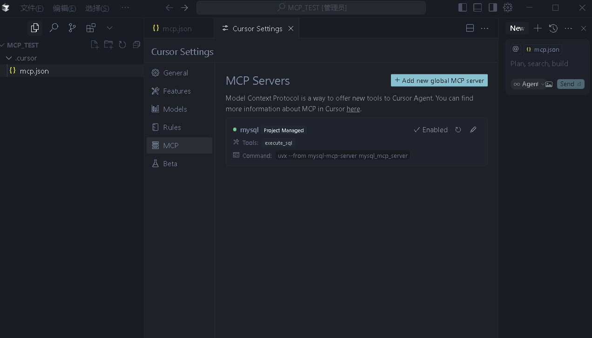Click the New Folder icon in Explorer

[108, 45]
